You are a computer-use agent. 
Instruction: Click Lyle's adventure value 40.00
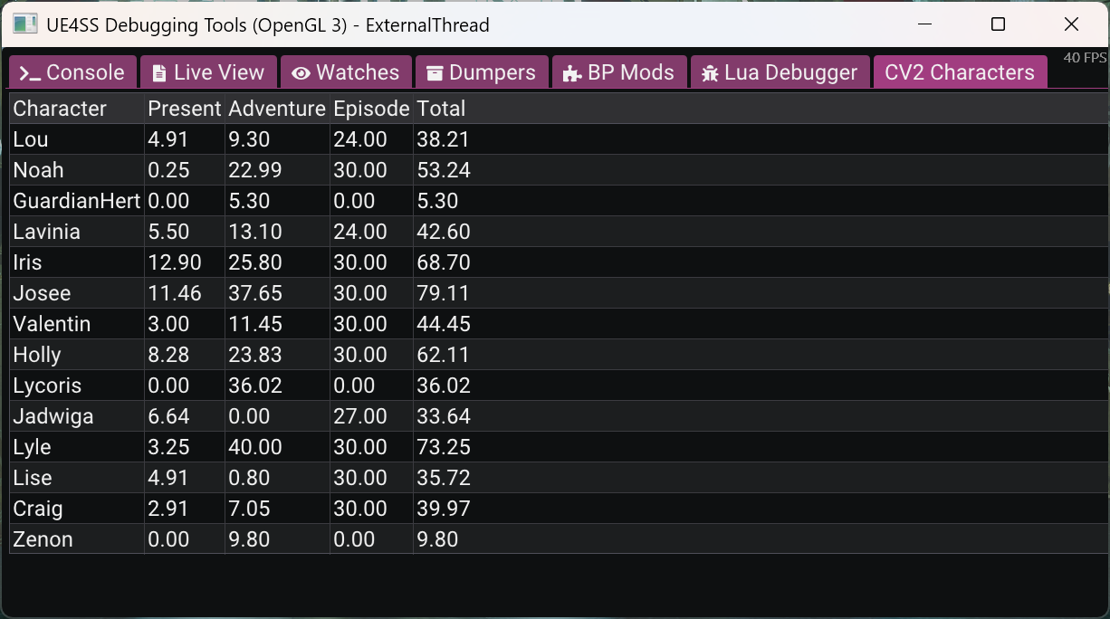[255, 447]
